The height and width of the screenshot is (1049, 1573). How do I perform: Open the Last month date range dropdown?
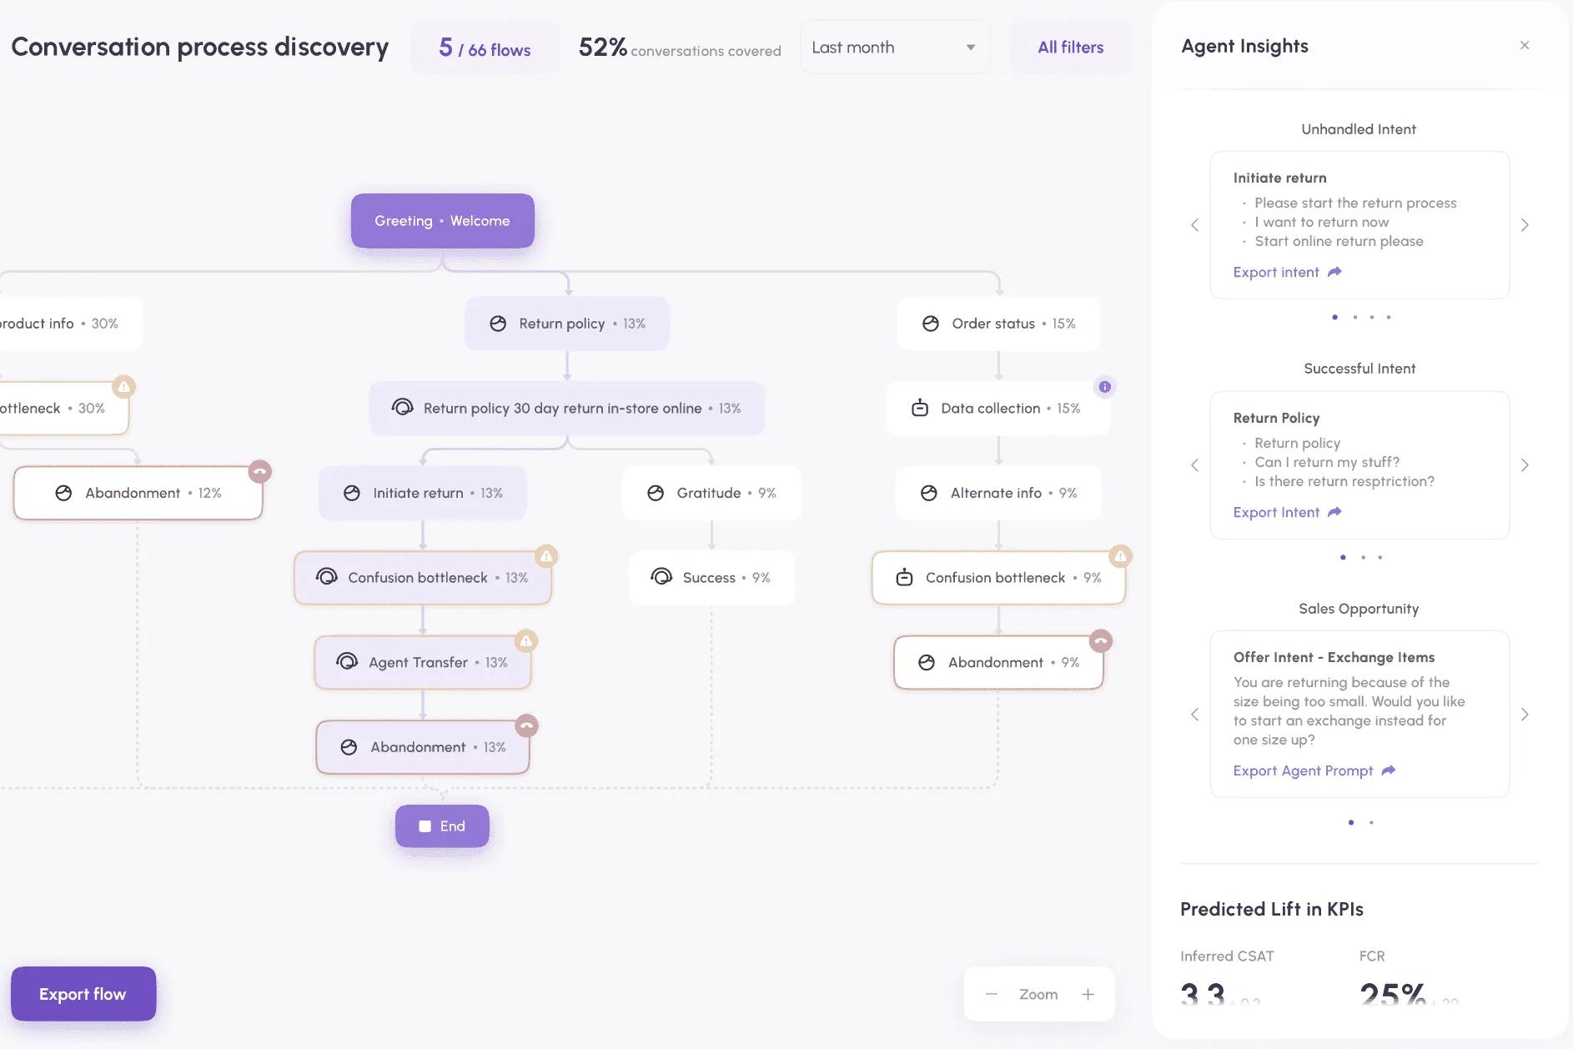[895, 48]
